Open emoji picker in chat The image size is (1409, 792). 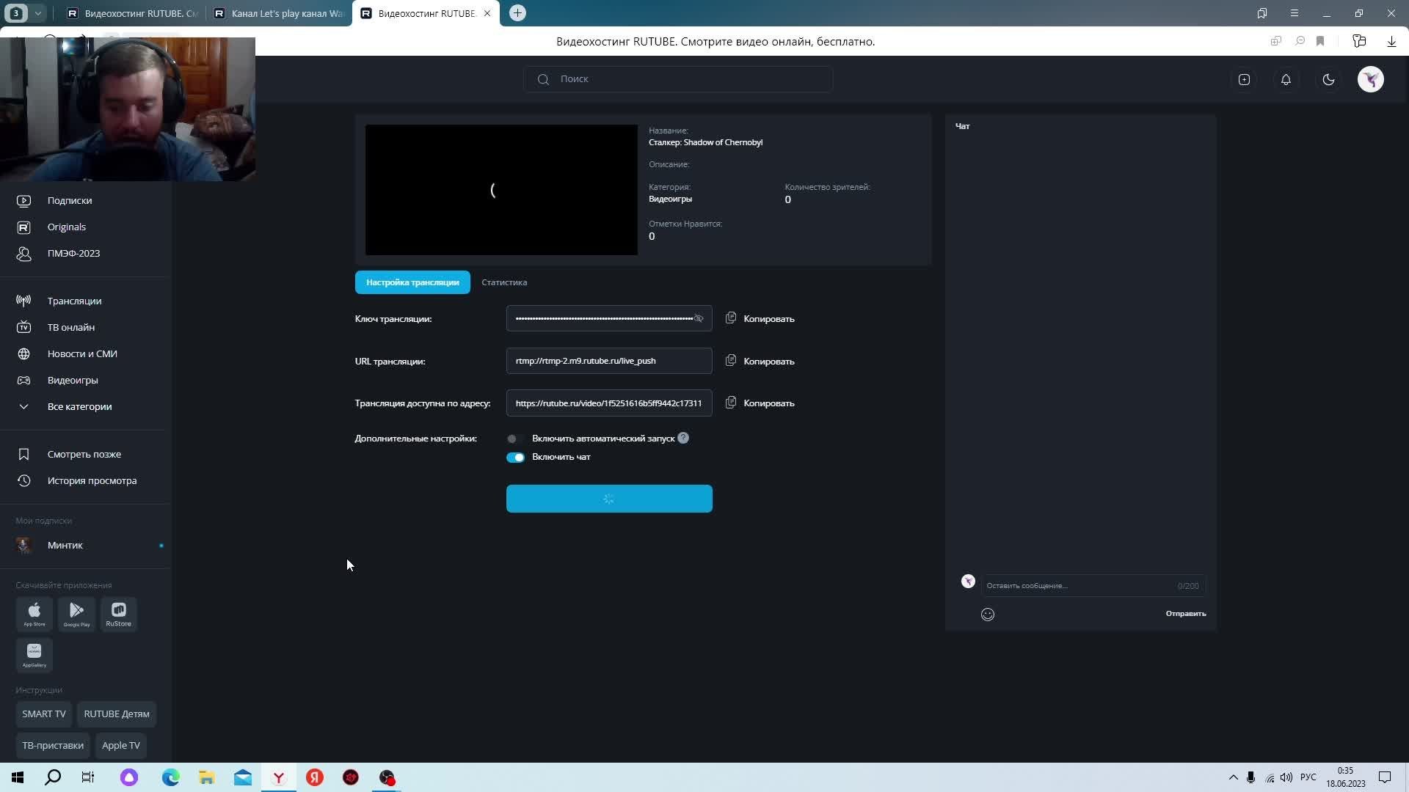coord(988,615)
